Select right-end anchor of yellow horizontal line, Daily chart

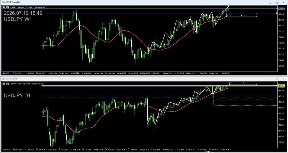pos(277,86)
